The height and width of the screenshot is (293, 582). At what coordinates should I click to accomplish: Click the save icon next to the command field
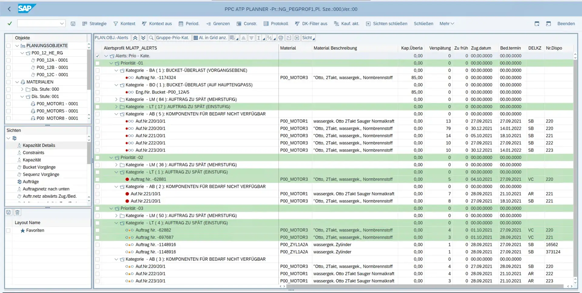click(73, 24)
